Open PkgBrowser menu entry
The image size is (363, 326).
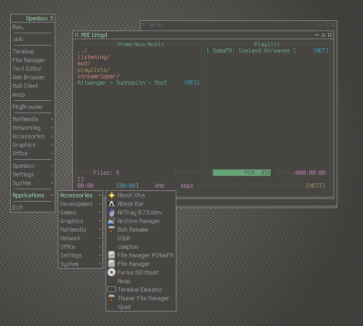(33, 107)
